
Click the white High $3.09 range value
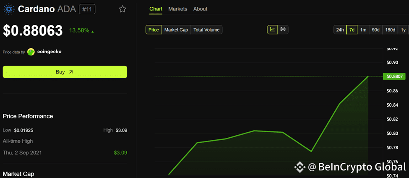(122, 130)
